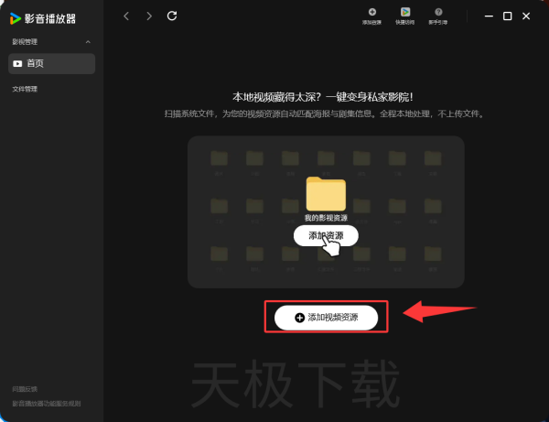This screenshot has width=549, height=422.
Task: Refresh the page with the reload icon
Action: pos(172,16)
